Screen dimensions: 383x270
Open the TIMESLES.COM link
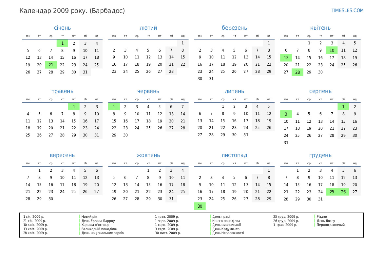pos(347,10)
